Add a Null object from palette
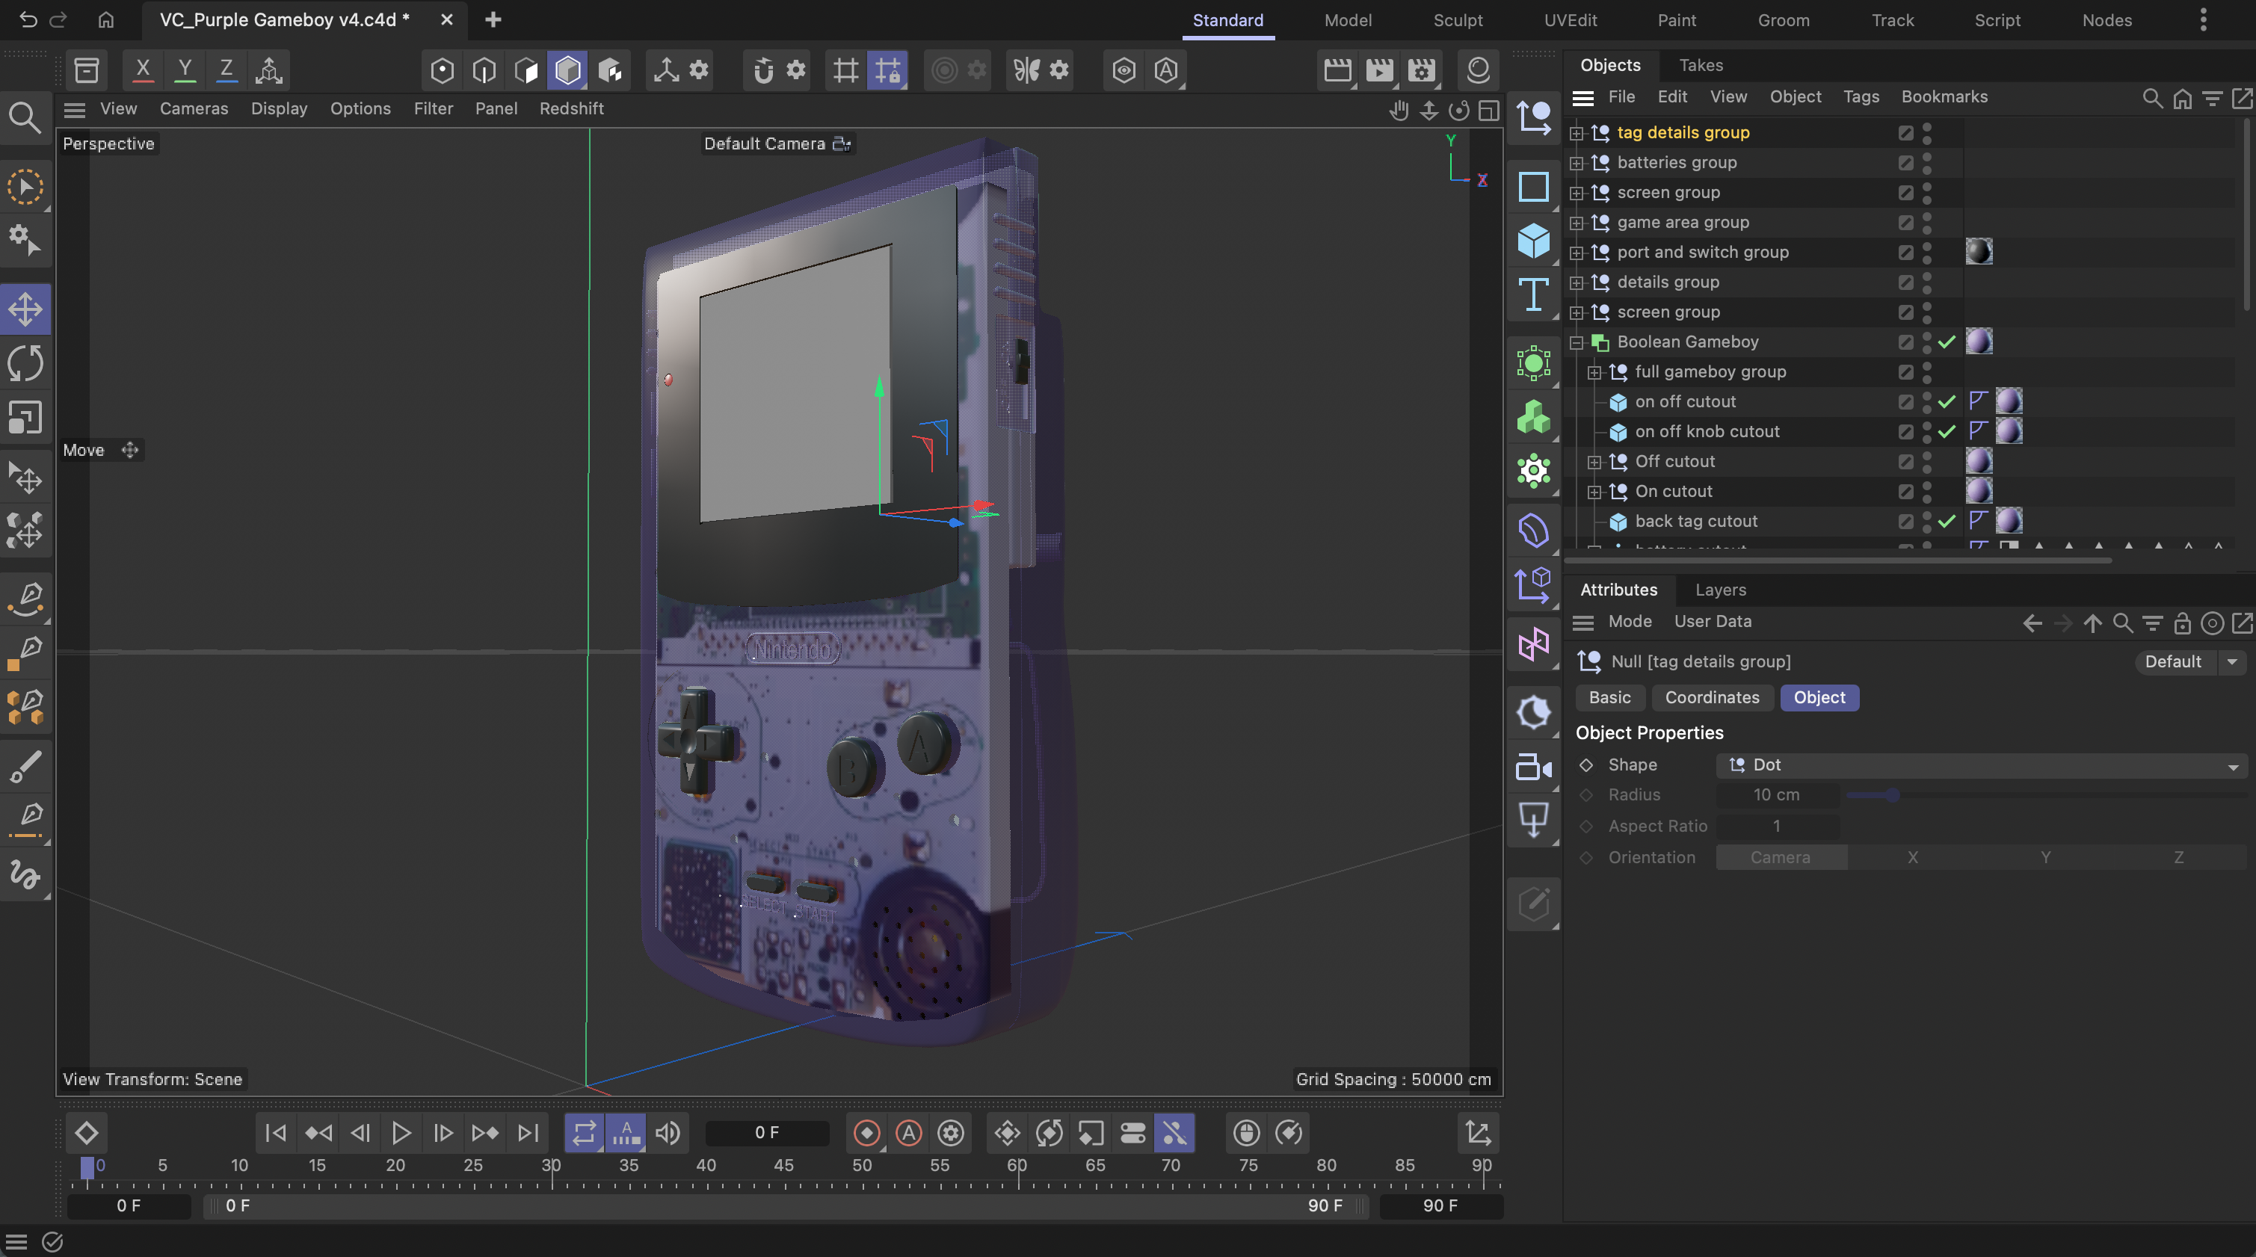 coord(1533,117)
